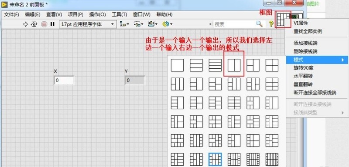Expand the 模式 submenu entry
Screen dimensions: 349x167
pyautogui.click(x=317, y=60)
